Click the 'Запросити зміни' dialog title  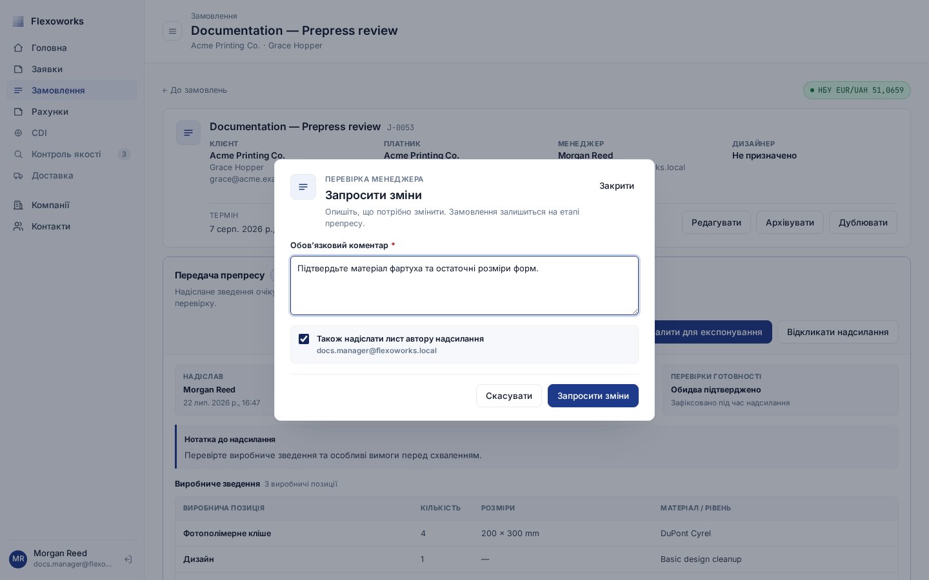click(x=374, y=195)
